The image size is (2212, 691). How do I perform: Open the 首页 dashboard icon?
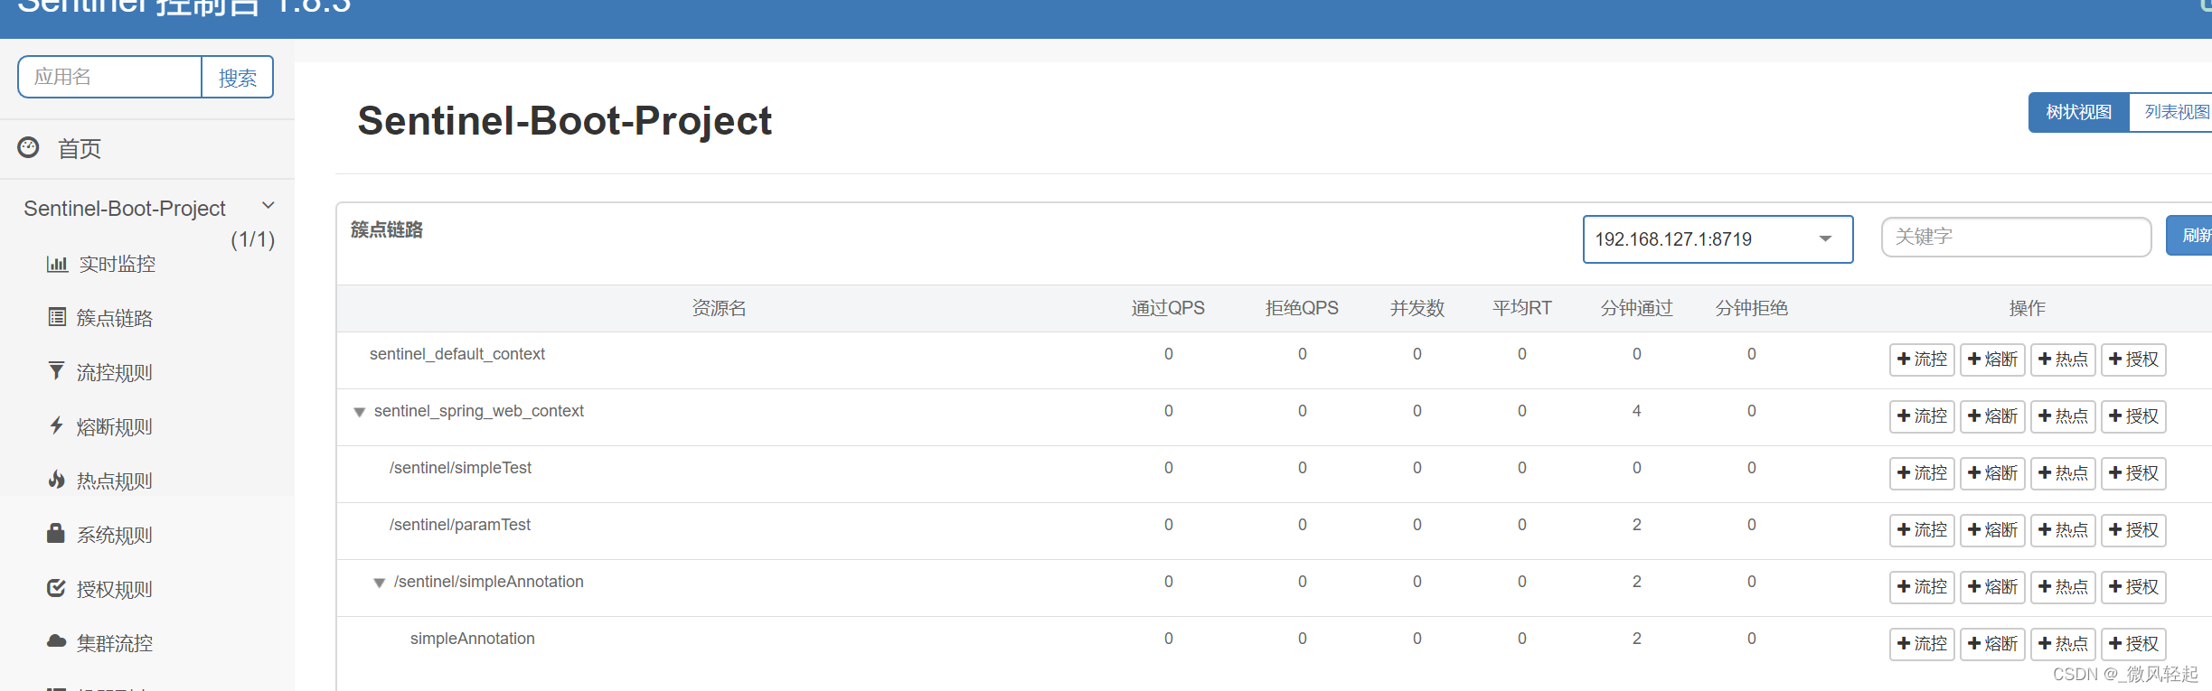[x=29, y=147]
